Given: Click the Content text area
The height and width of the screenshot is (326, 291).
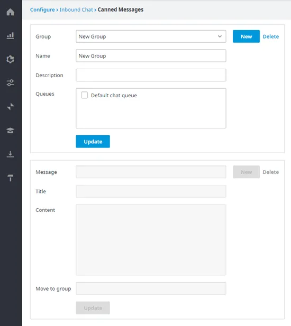Looking at the screenshot, I should pos(151,240).
